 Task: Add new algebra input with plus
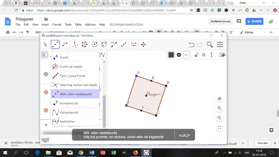pos(46,125)
